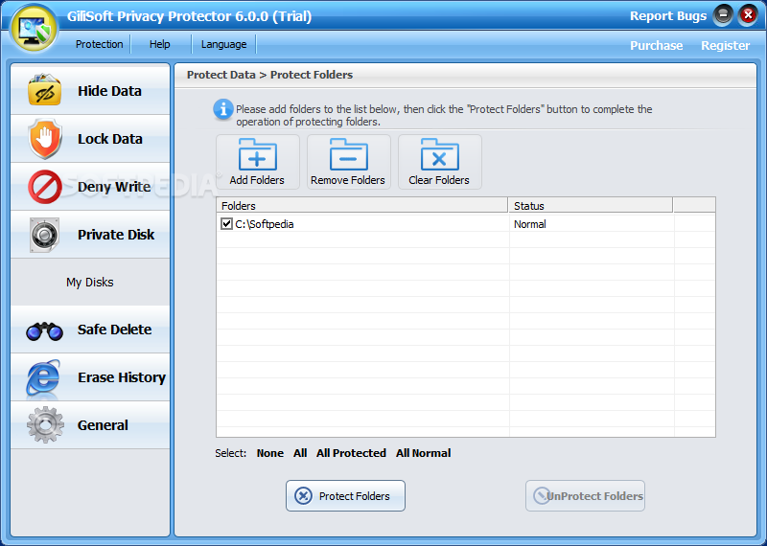
Task: Choose the All Protected selection link
Action: (351, 453)
